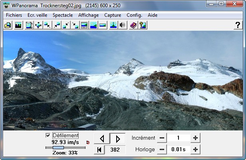246x160 pixels.
Task: Click the position field showing 382
Action: 115,150
